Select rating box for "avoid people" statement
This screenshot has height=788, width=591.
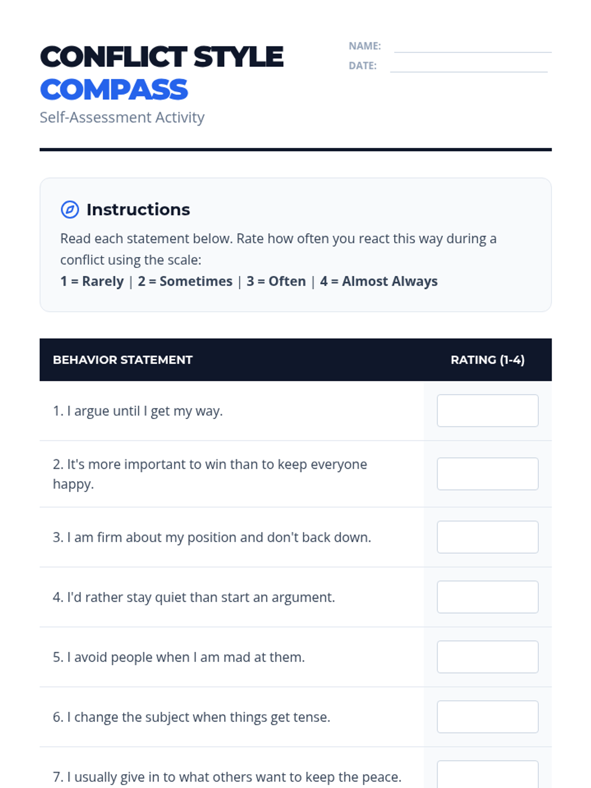(487, 657)
